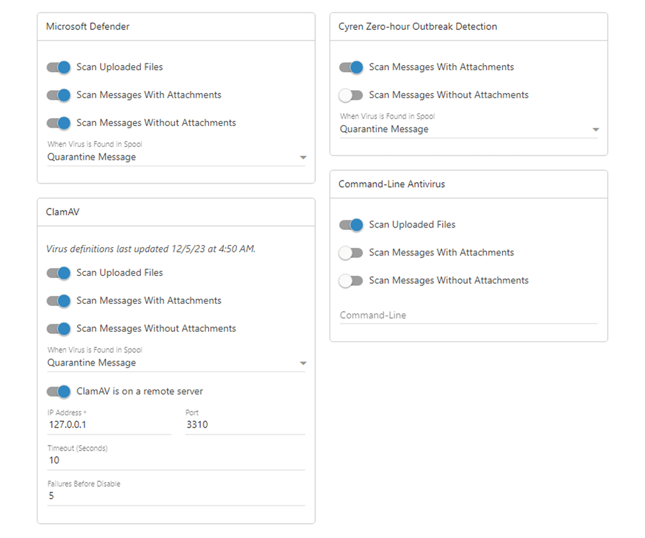Select the Failures Before Disable field
Screen dimensions: 645x538
176,496
